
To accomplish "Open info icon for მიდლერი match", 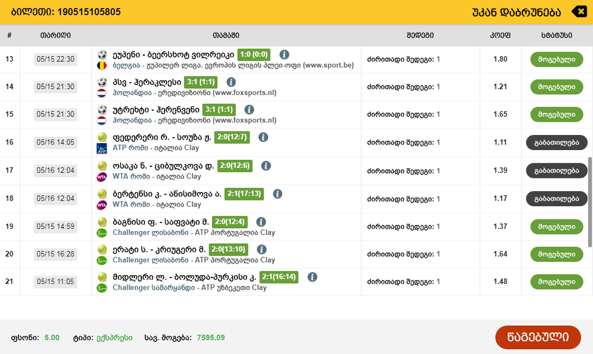I will click(312, 277).
